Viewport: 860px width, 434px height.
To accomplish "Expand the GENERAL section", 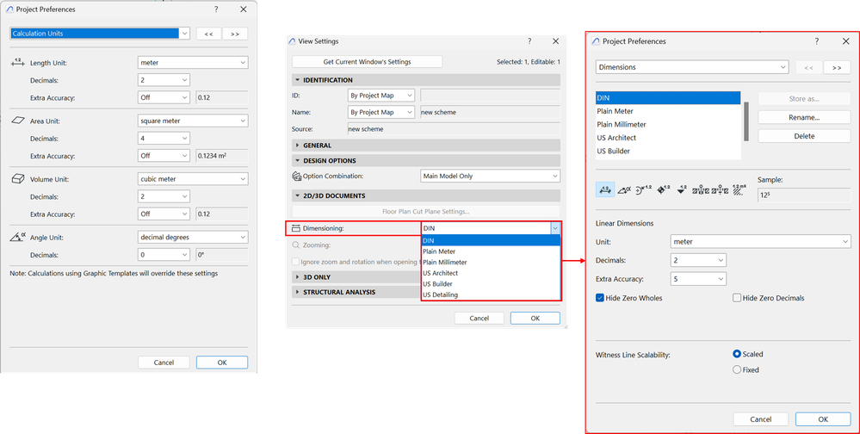I will click(x=426, y=146).
